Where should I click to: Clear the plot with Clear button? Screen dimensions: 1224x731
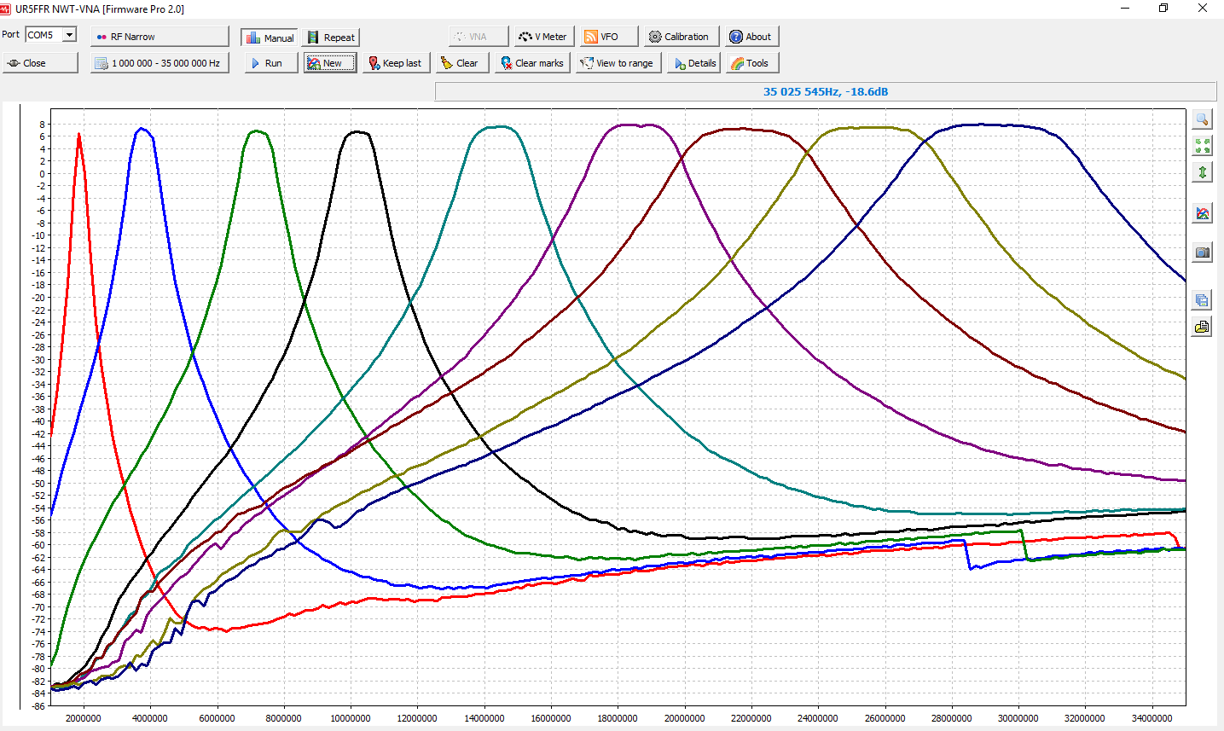pos(463,63)
